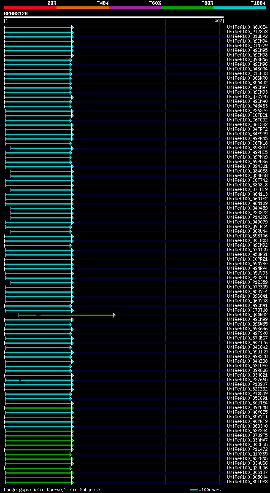Select label UniRef100_C7QTW8
Image resolution: width=270 pixels, height=493 pixels.
(247, 310)
